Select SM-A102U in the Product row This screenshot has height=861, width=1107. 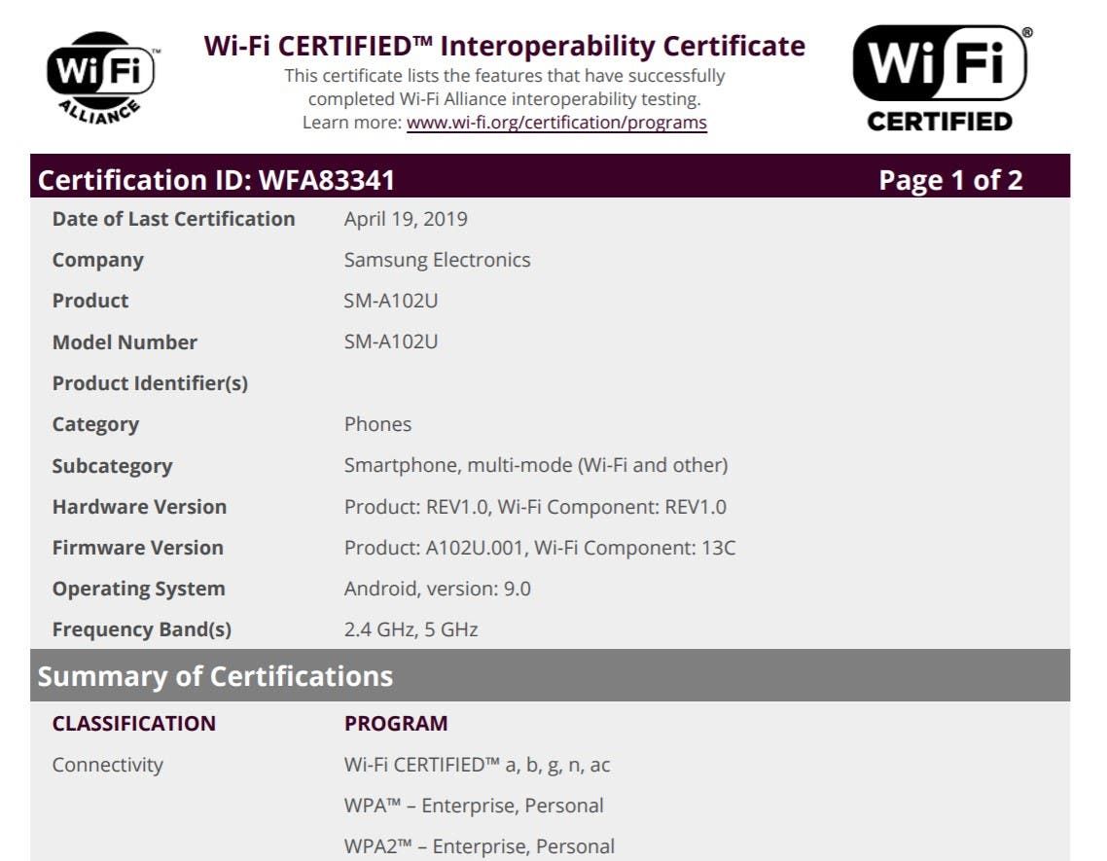[x=390, y=301]
